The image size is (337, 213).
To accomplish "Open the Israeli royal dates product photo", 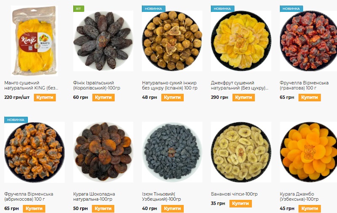I will (103, 41).
